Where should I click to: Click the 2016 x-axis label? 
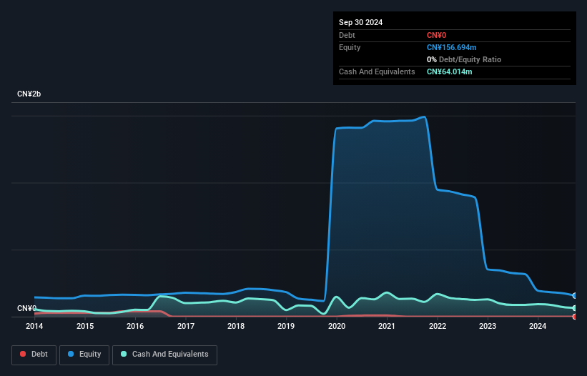[x=135, y=326]
